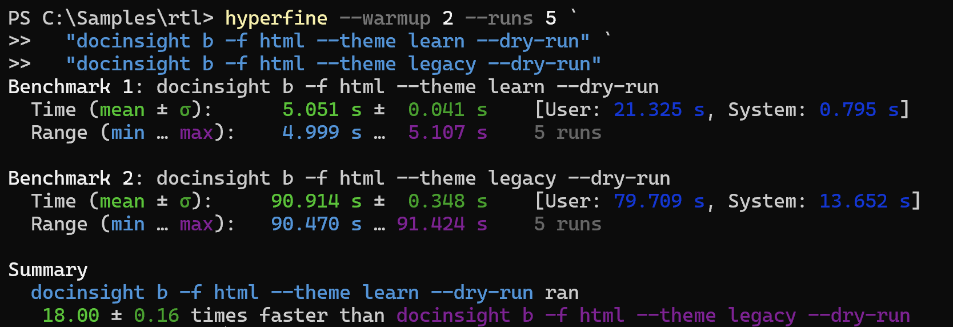Click the PowerShell prompt path C:\Samples\rtl
Screen dimensions: 953x327
[122, 18]
